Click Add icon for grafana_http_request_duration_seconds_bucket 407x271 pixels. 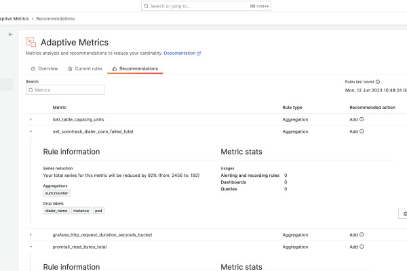362,235
